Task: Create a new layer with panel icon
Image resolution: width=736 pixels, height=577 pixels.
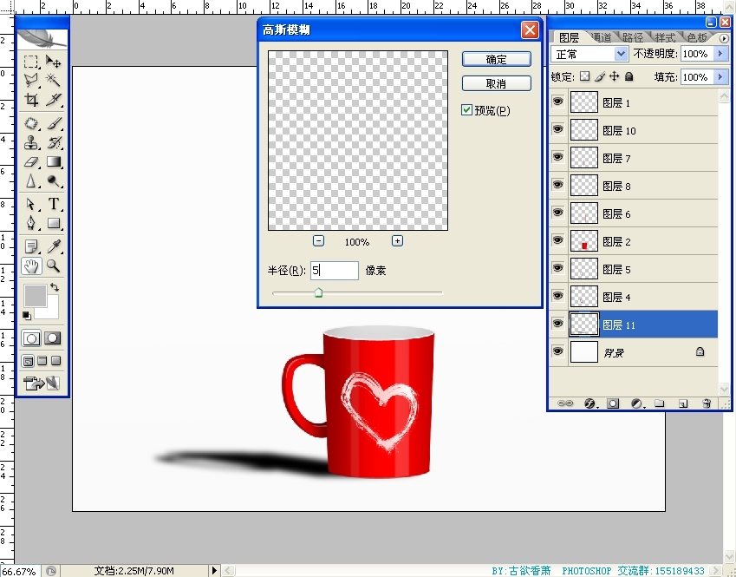Action: pos(683,403)
